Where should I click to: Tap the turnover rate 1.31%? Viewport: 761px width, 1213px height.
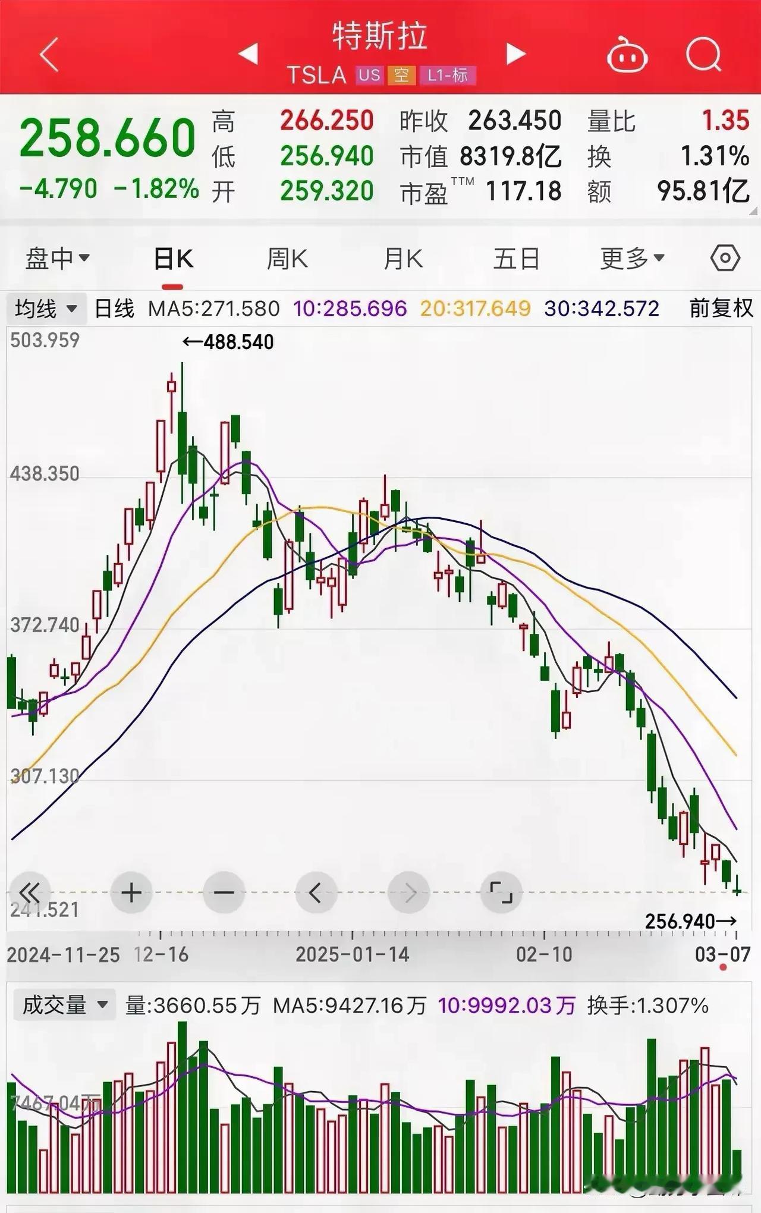point(715,156)
